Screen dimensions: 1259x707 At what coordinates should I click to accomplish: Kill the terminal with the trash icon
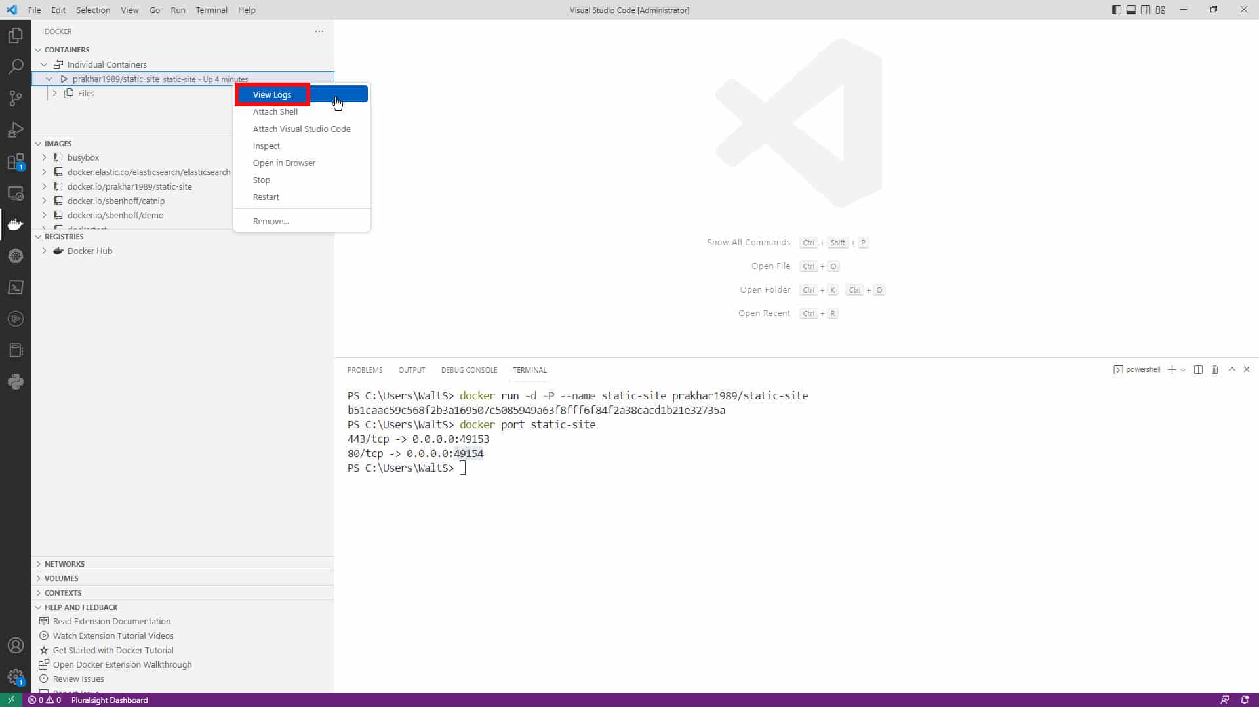1214,369
